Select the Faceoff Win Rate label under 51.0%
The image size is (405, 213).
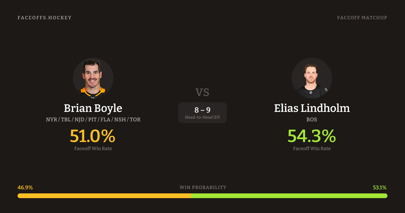click(93, 148)
